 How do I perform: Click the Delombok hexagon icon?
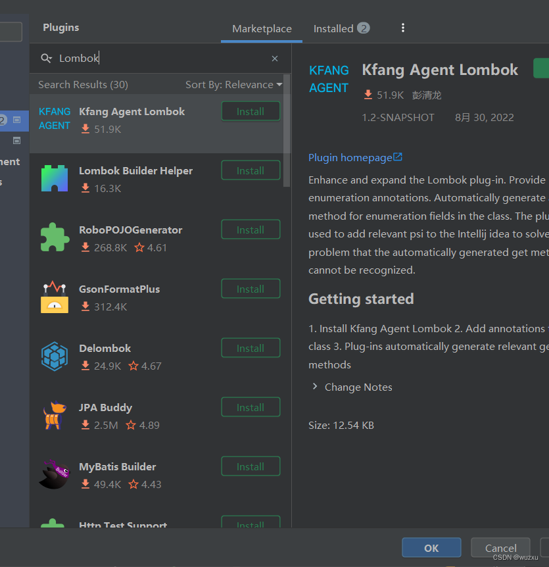click(x=54, y=356)
